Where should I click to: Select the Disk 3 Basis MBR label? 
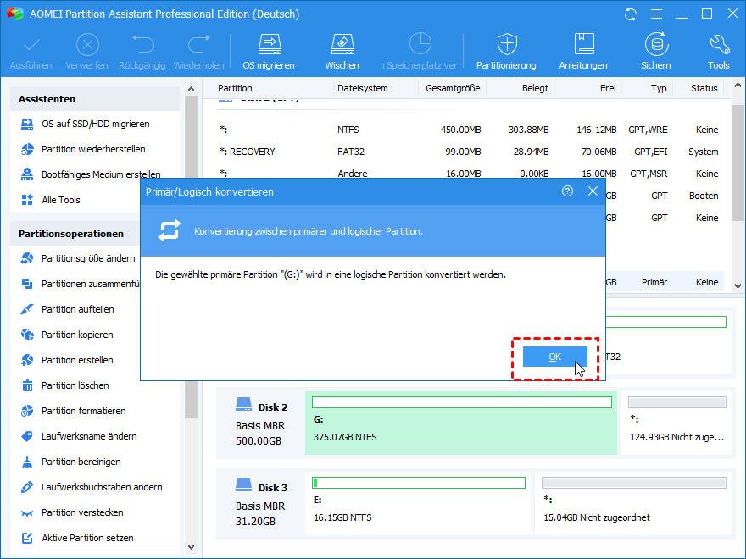261,504
